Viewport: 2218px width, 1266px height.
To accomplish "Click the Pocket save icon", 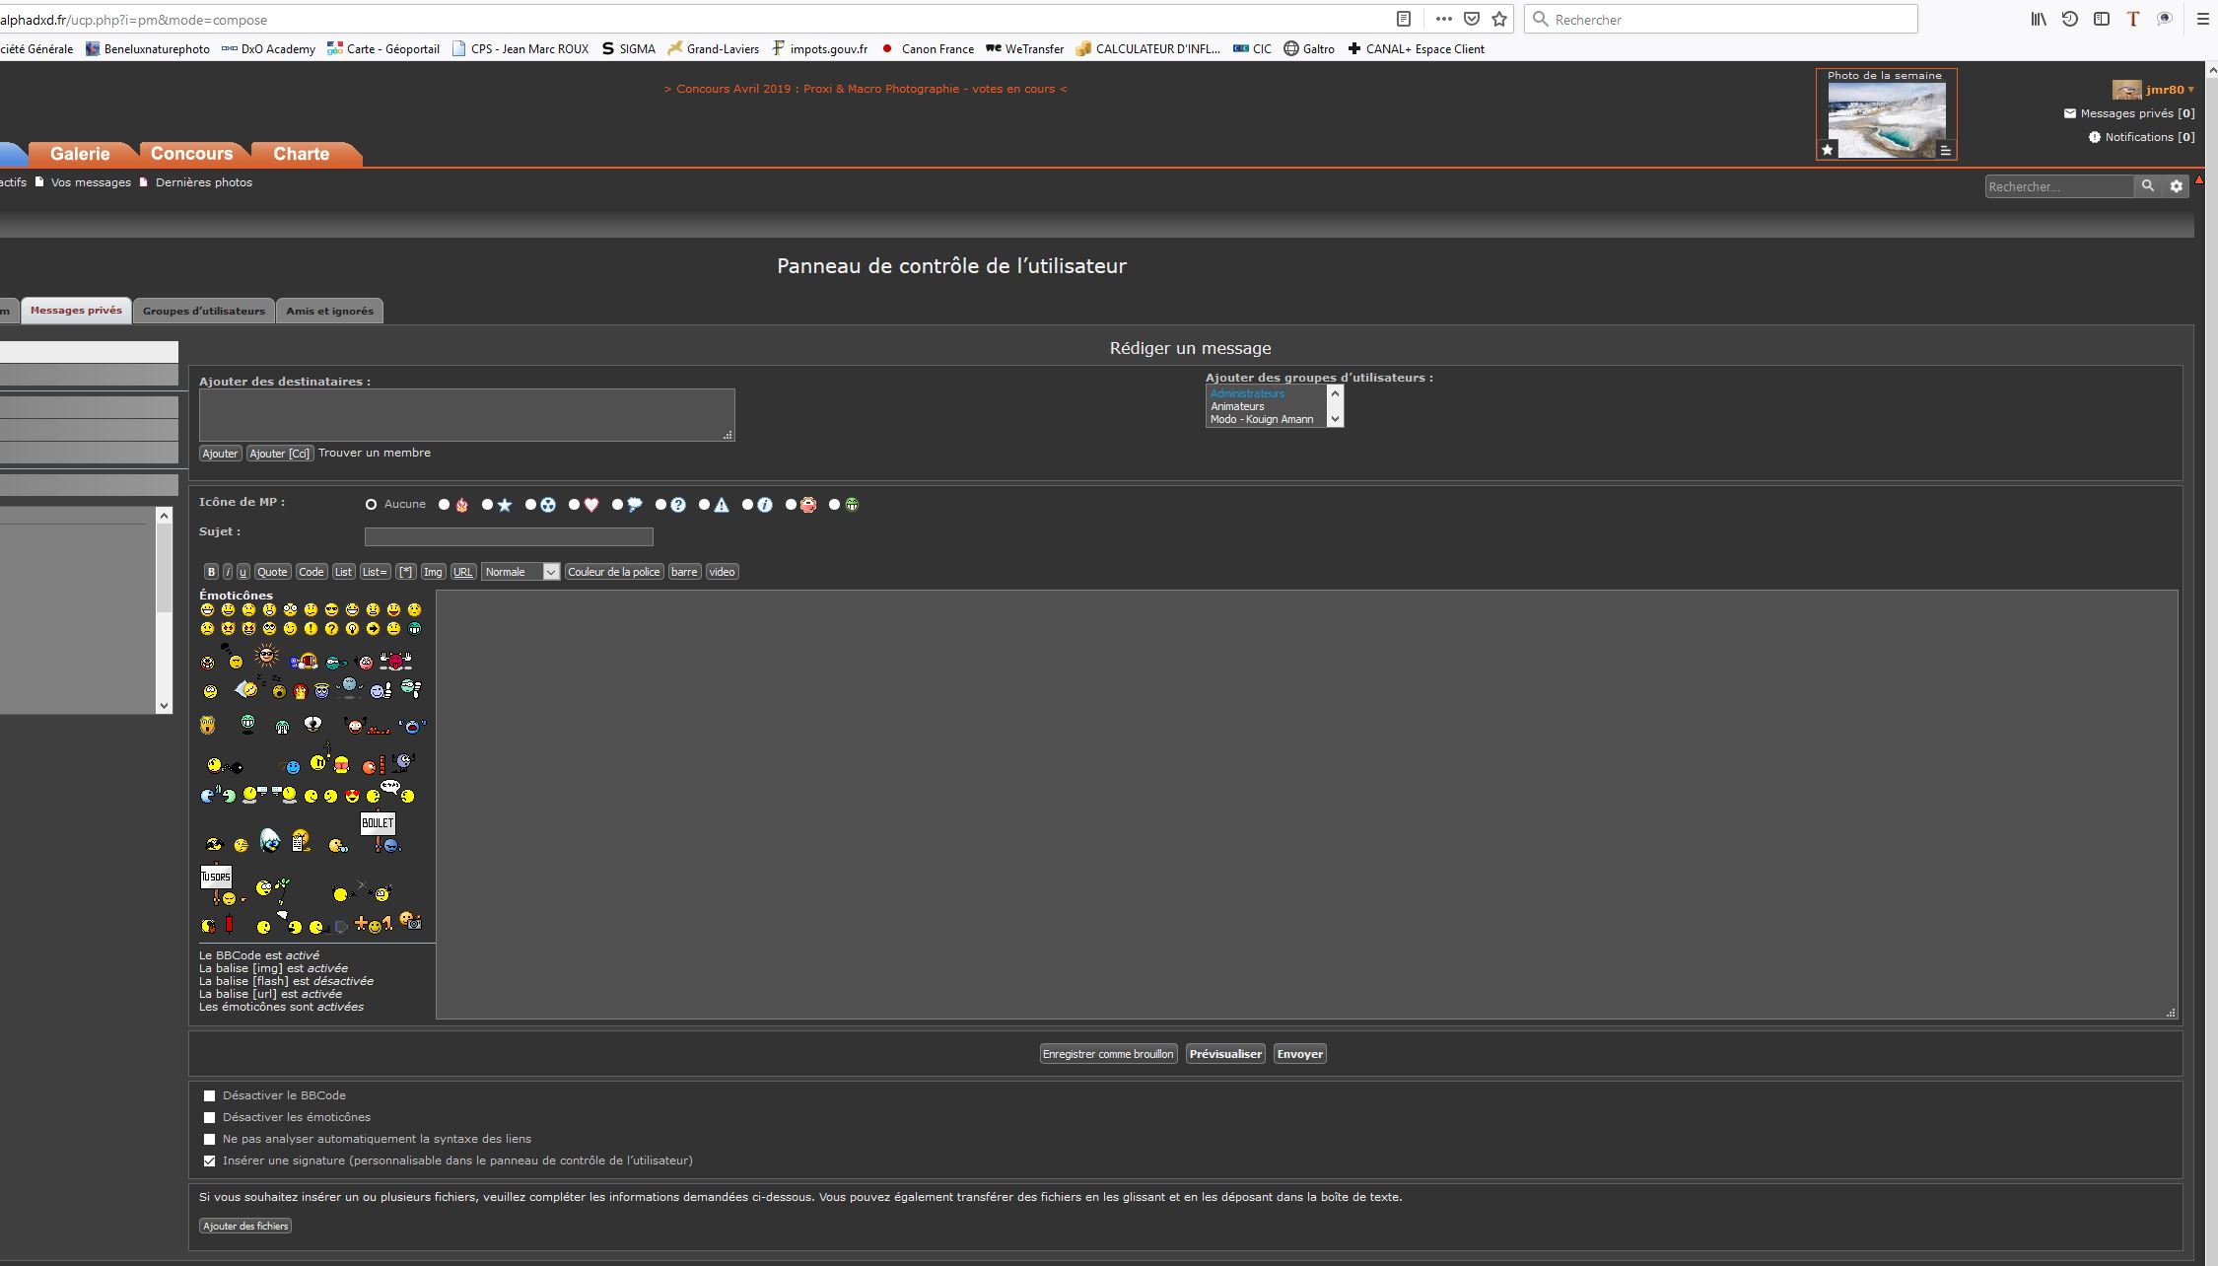I will click(x=1472, y=19).
